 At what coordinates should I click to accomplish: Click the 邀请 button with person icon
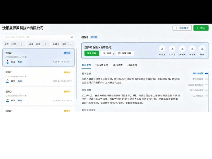click(x=107, y=53)
